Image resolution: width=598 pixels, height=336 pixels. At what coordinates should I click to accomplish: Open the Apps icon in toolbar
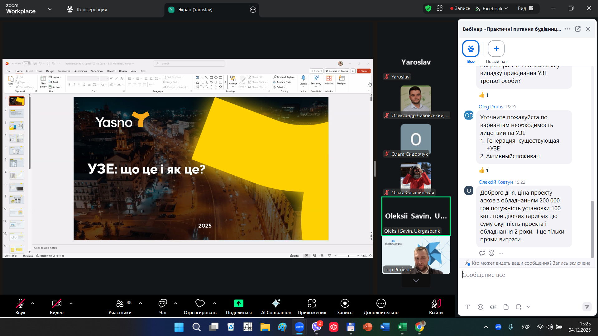click(x=312, y=303)
